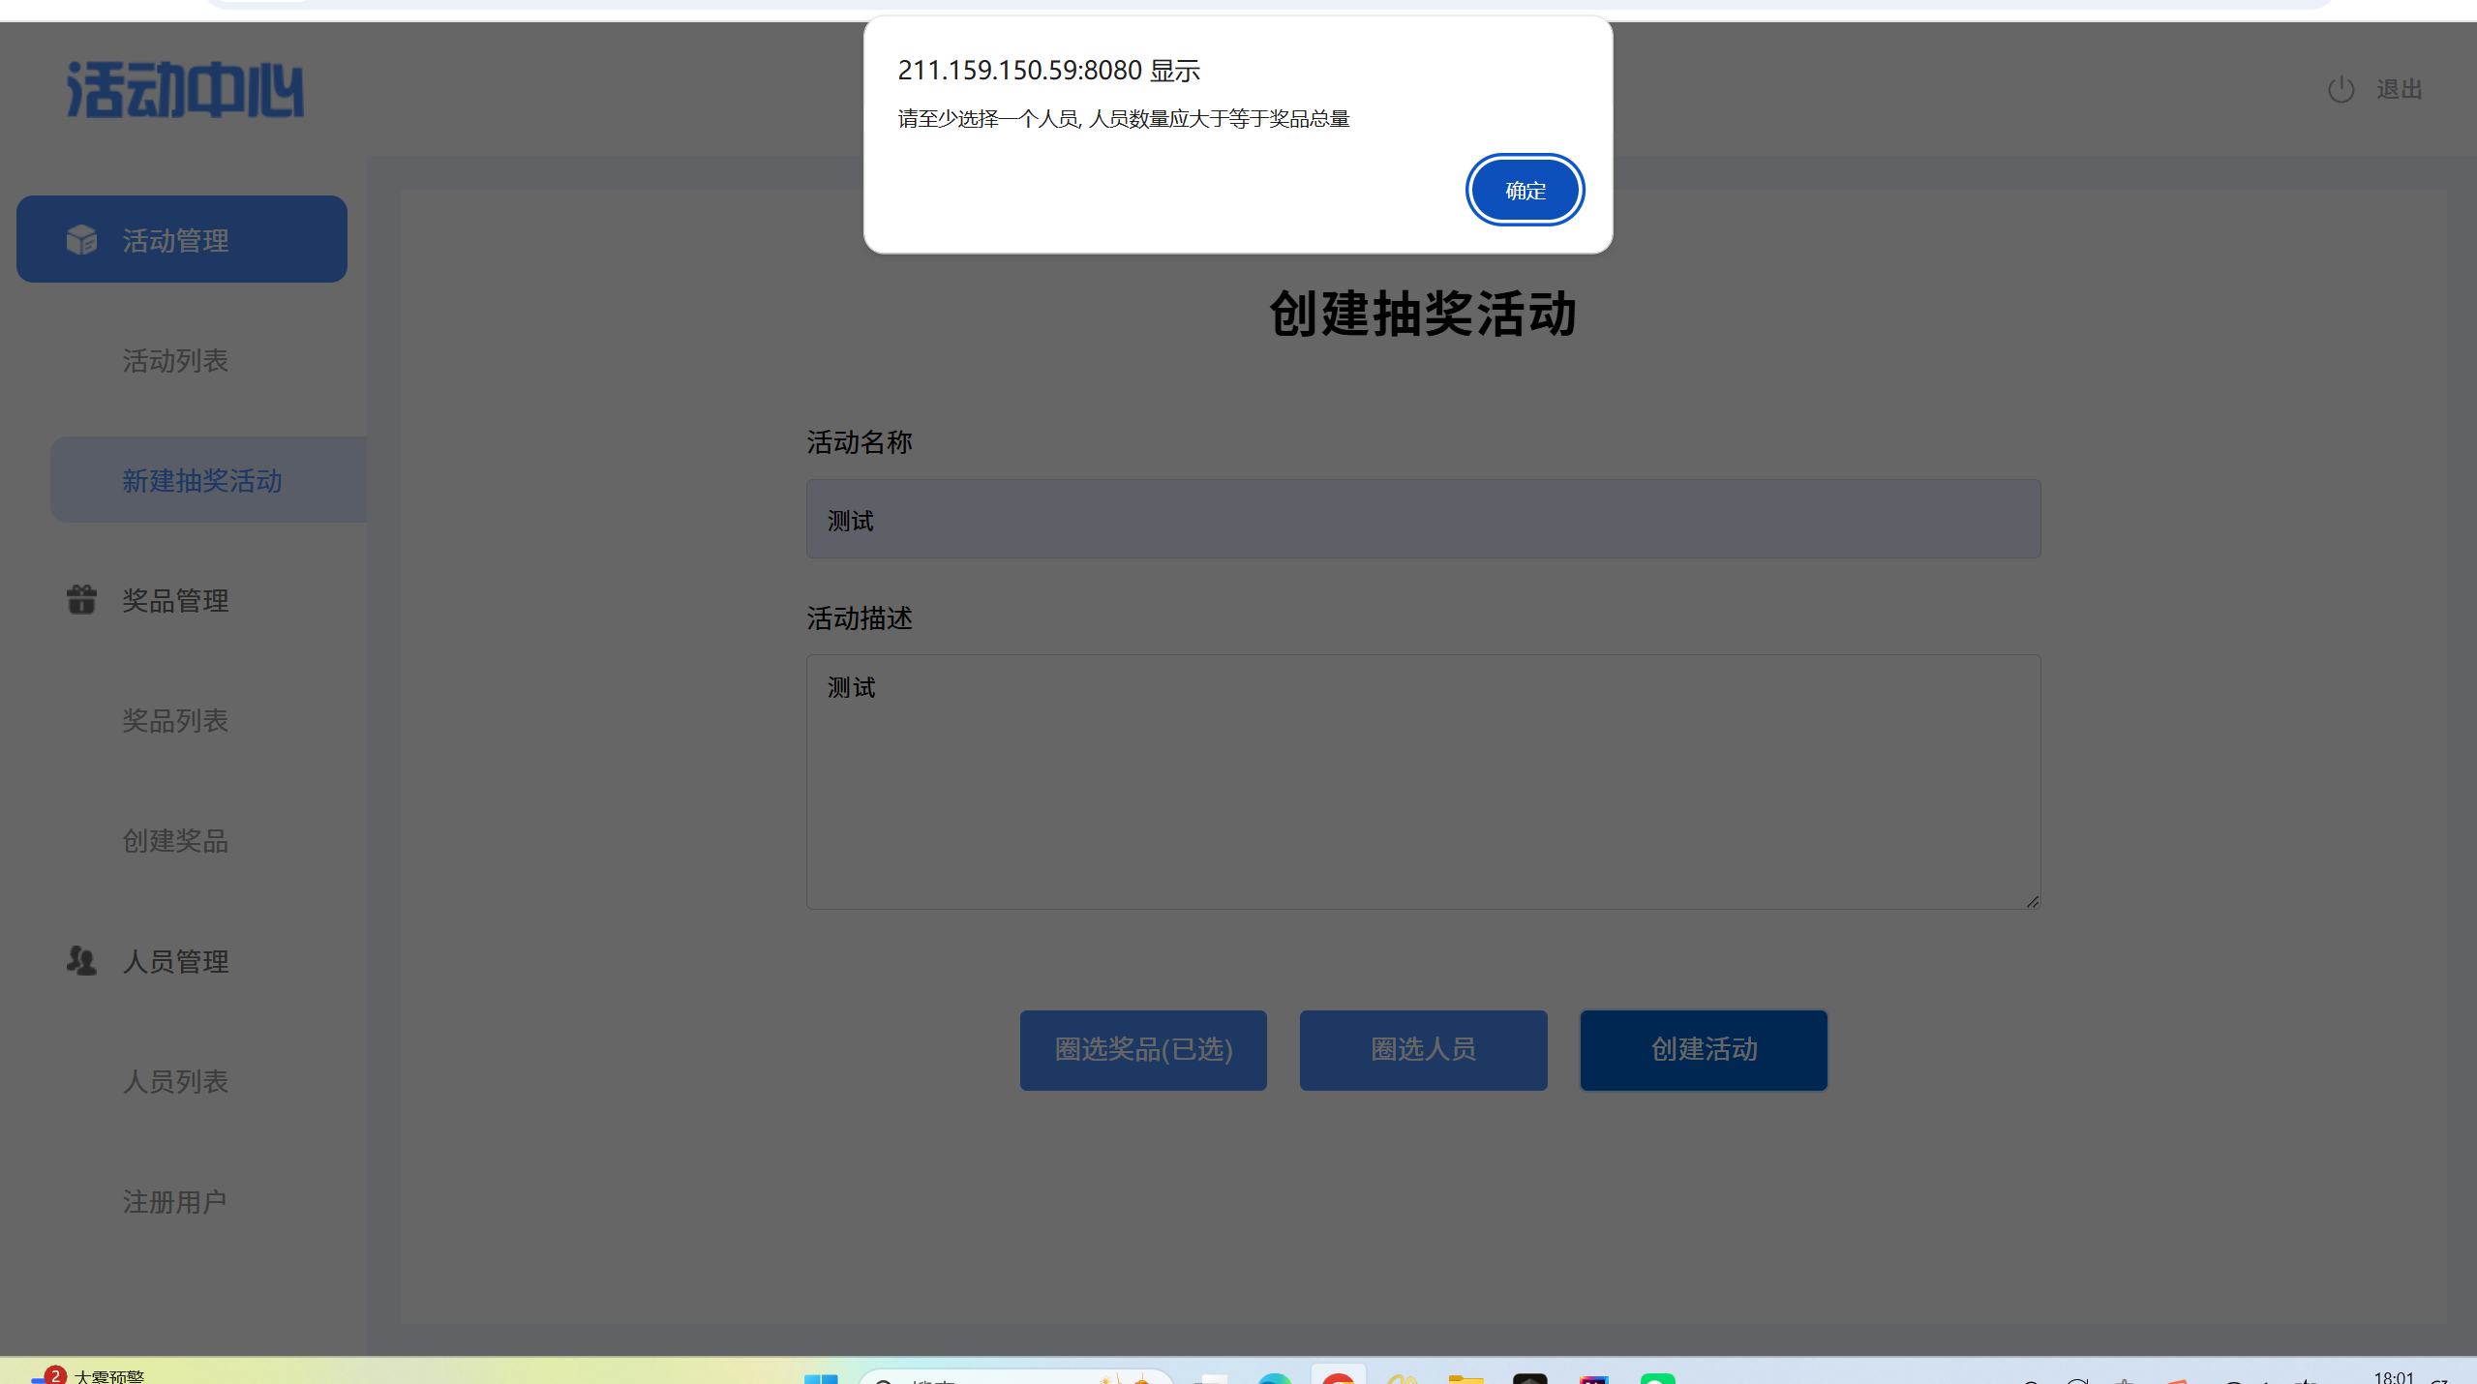
Task: Open 注册用户 page
Action: (x=175, y=1201)
